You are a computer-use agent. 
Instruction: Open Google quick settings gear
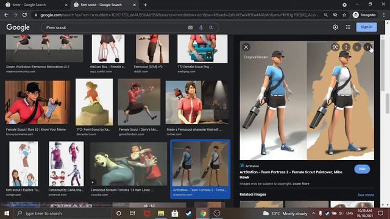click(335, 27)
